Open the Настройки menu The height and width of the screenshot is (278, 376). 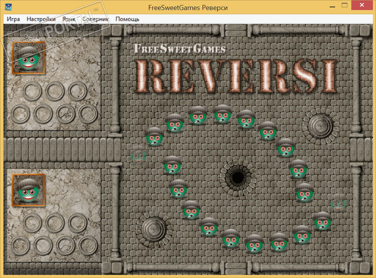coord(41,19)
